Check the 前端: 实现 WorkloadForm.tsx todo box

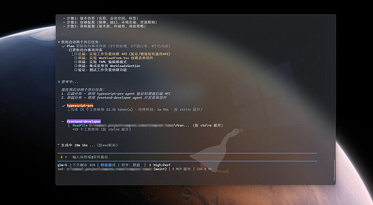(76, 58)
